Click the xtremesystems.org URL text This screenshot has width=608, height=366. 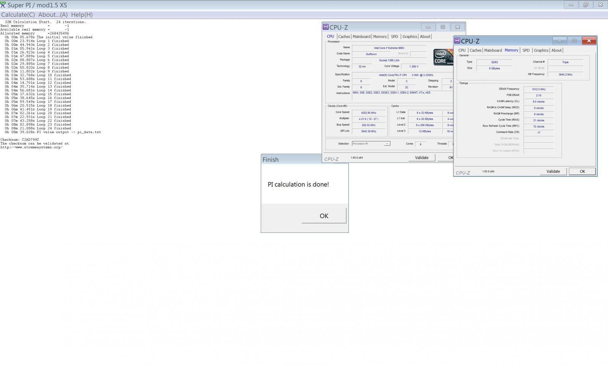(32, 147)
